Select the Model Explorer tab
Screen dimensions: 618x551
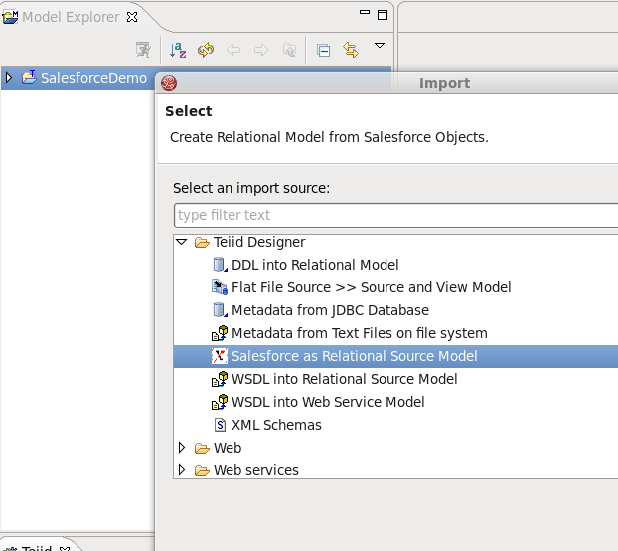pyautogui.click(x=71, y=17)
